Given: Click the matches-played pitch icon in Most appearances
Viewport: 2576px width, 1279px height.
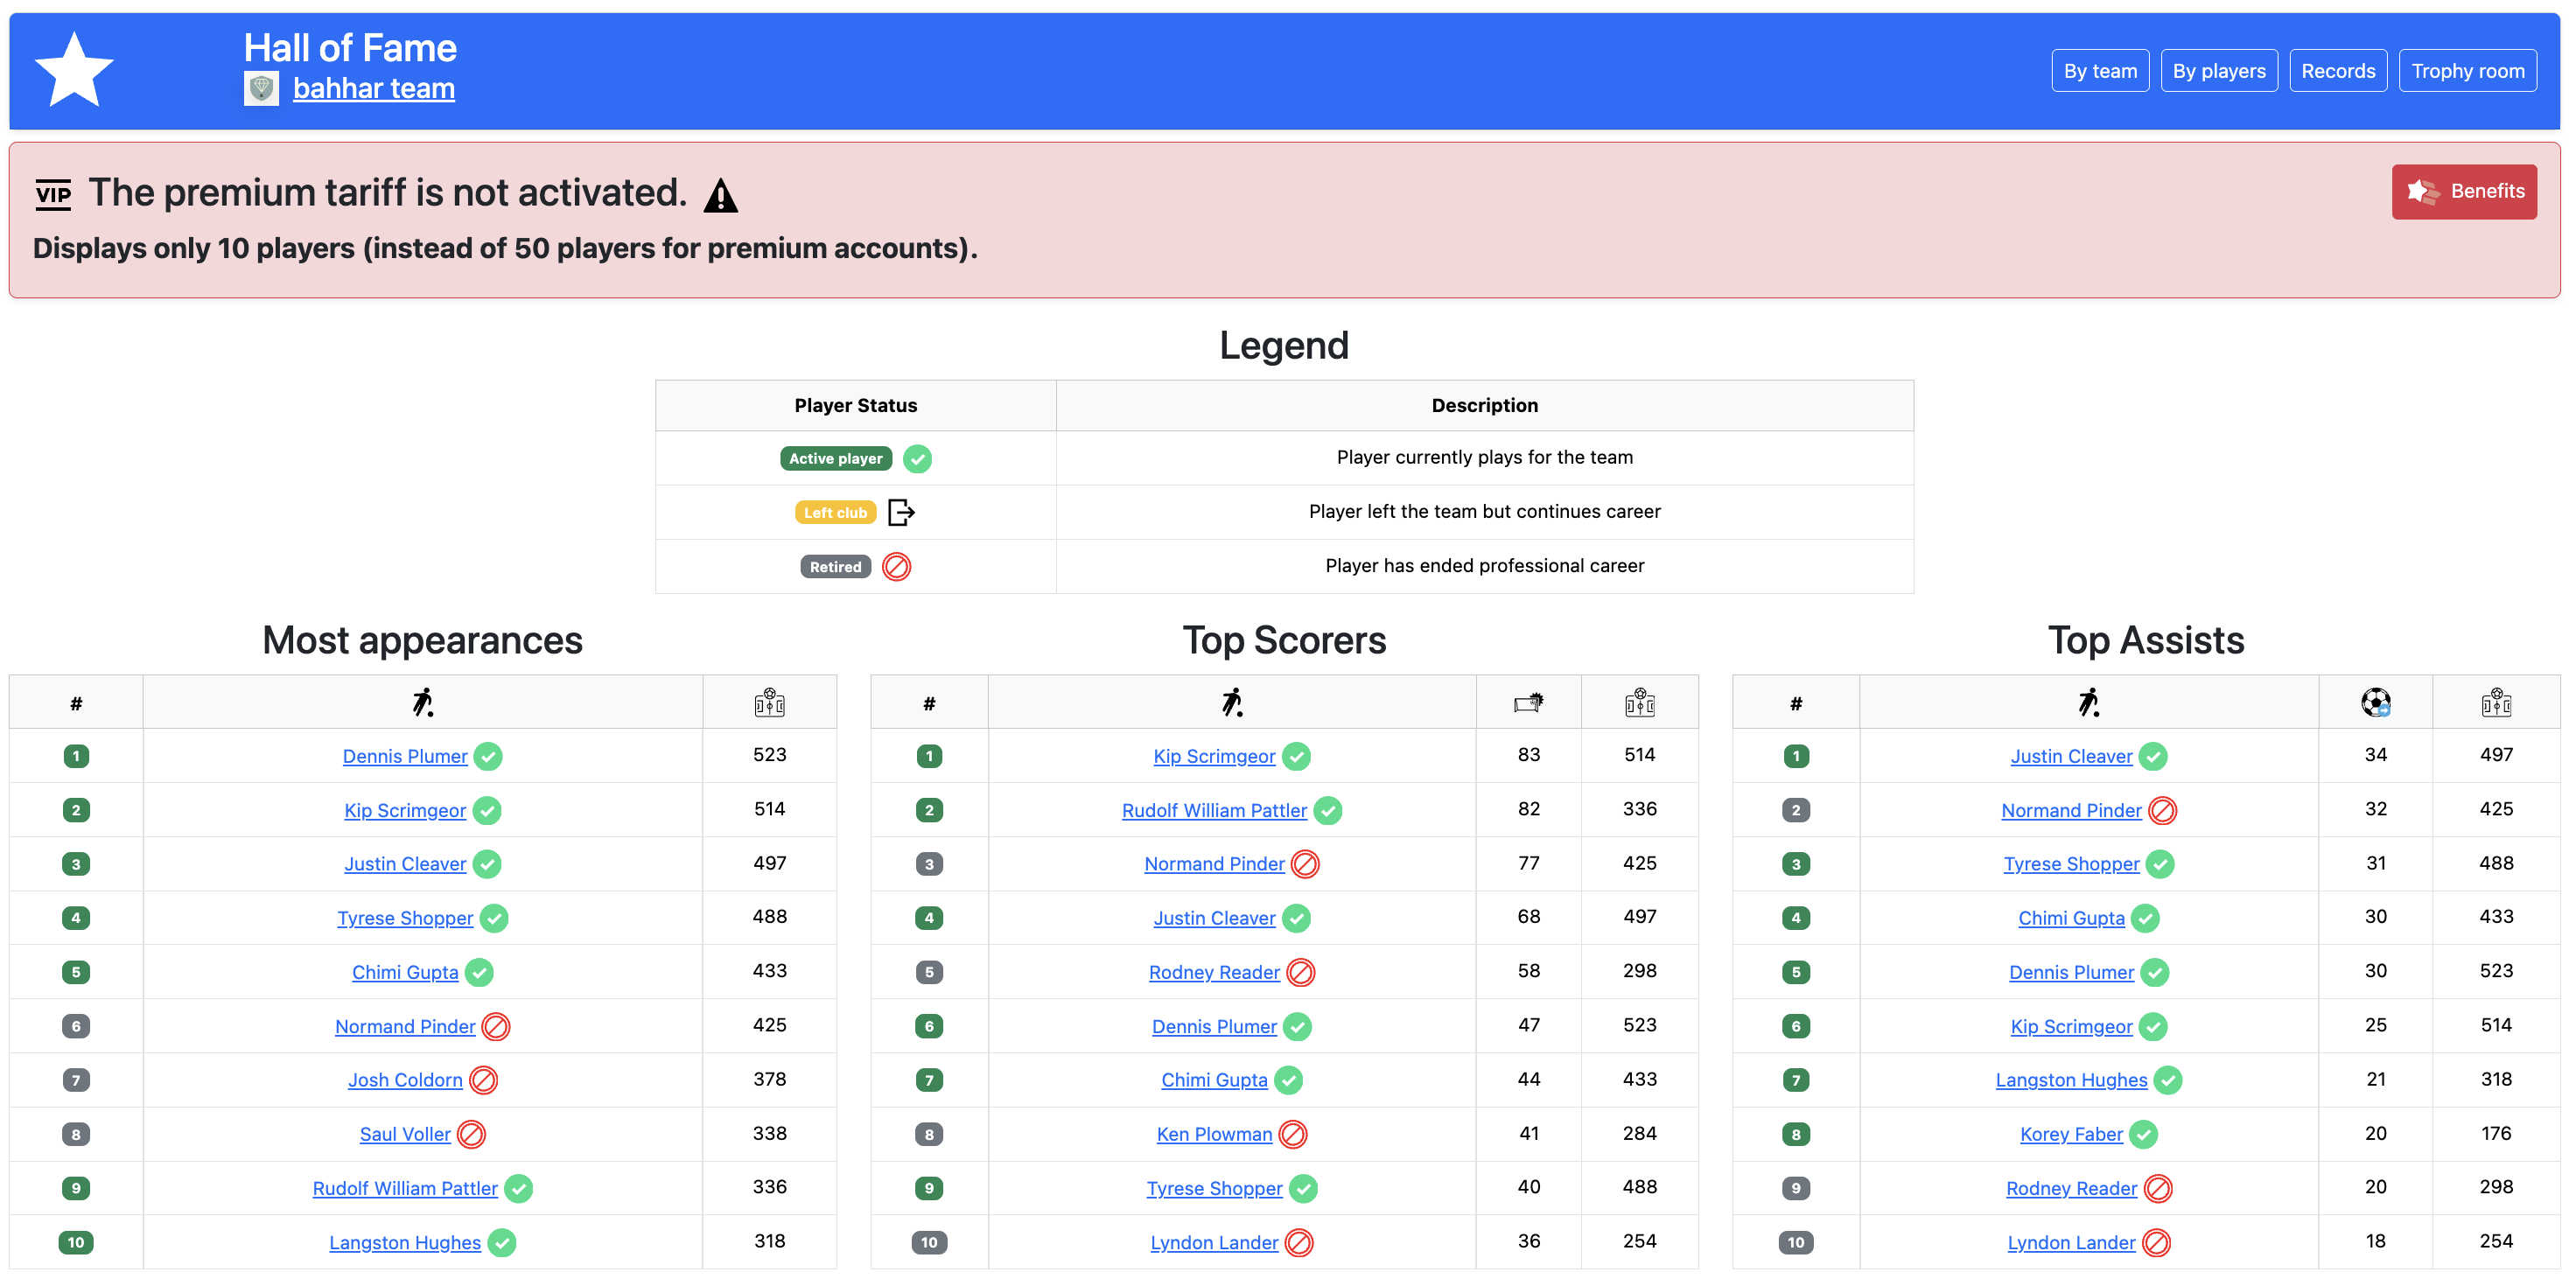Looking at the screenshot, I should click(769, 703).
